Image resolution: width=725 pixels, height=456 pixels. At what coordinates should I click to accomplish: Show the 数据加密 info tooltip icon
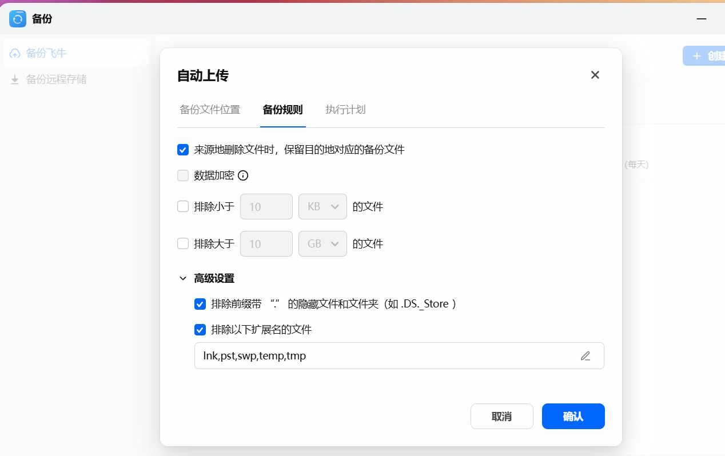click(243, 175)
